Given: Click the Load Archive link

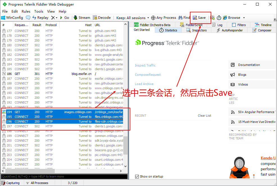Looking at the screenshot, I should [x=144, y=84].
